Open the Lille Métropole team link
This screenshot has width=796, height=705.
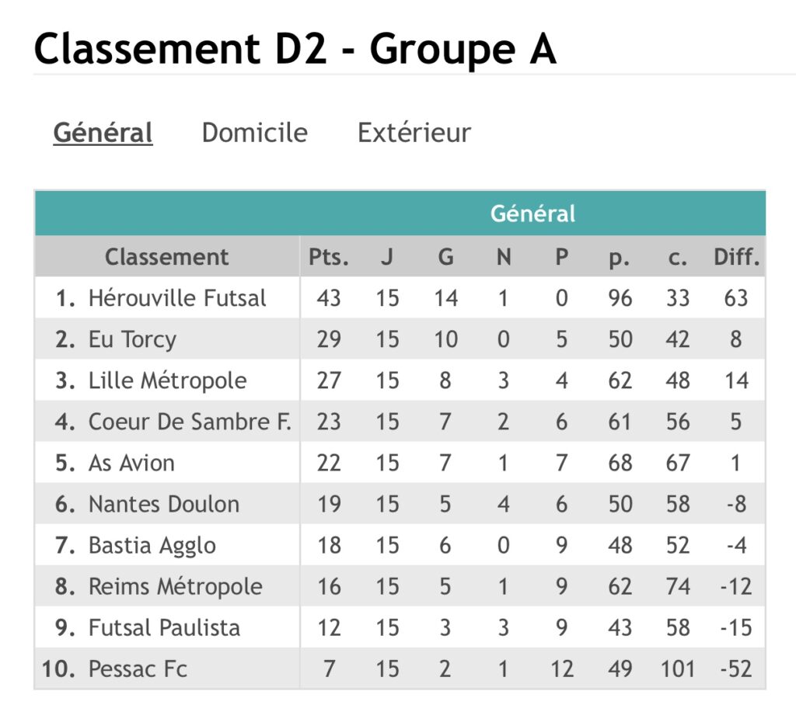tap(168, 380)
